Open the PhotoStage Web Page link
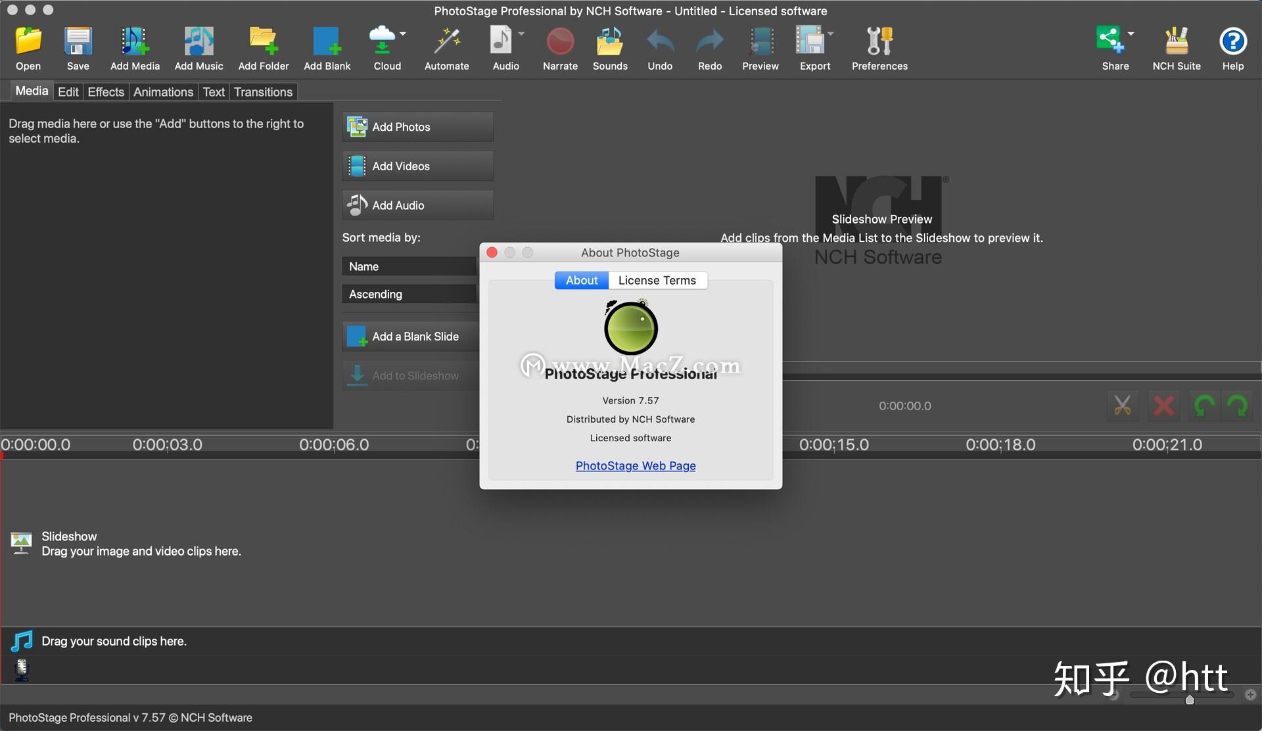 (x=636, y=465)
